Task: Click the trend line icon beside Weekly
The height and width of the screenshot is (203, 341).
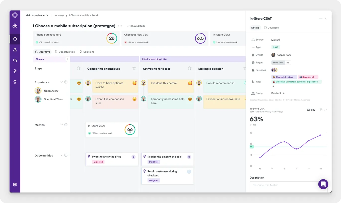Action: tap(326, 110)
